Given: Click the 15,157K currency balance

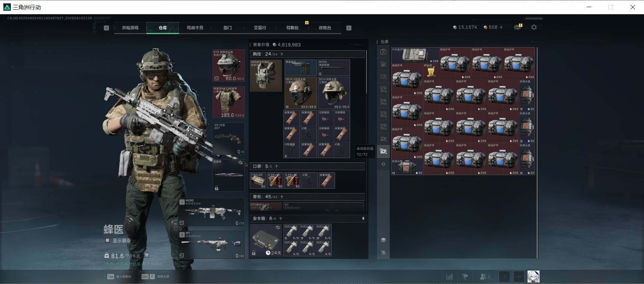Looking at the screenshot, I should [465, 27].
